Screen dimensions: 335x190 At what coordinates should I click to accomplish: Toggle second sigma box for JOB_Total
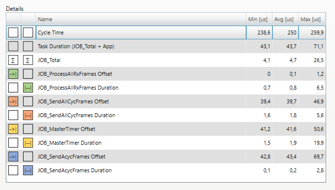coord(28,60)
